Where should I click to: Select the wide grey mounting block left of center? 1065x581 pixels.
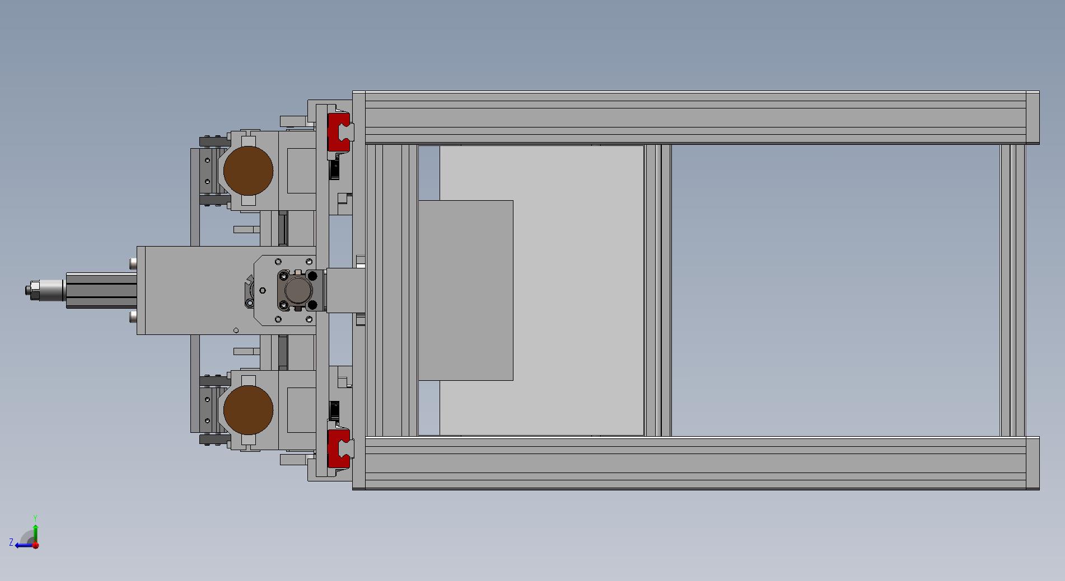pyautogui.click(x=226, y=291)
